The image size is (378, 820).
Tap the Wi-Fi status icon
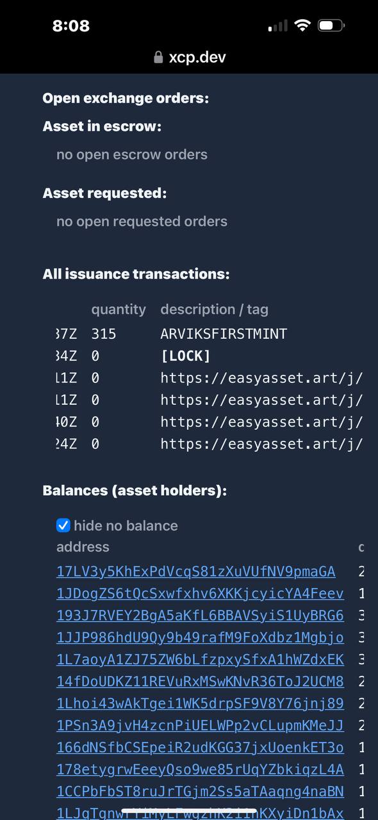coord(302,26)
